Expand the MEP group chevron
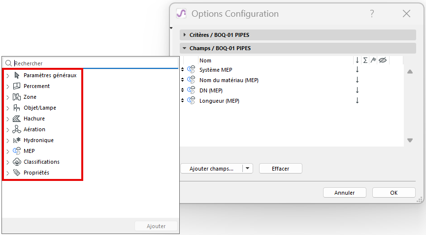The height and width of the screenshot is (235, 426). point(7,151)
